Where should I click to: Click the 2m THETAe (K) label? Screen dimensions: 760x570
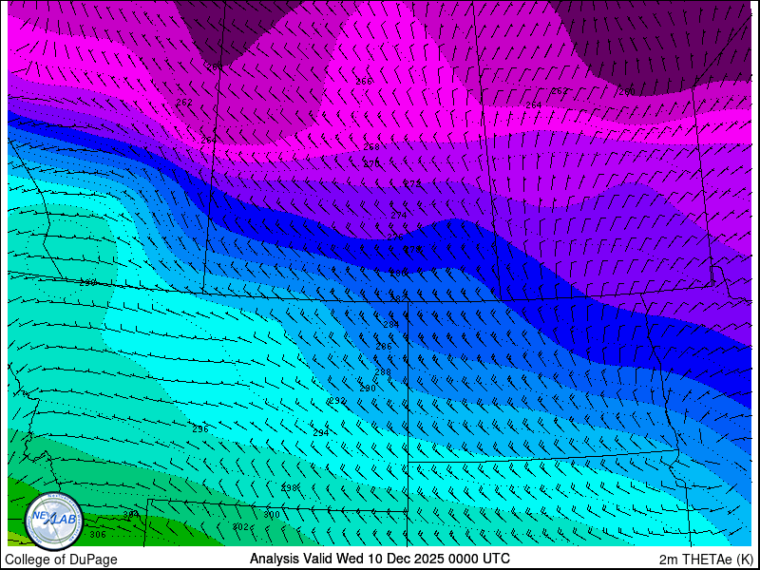click(x=707, y=560)
